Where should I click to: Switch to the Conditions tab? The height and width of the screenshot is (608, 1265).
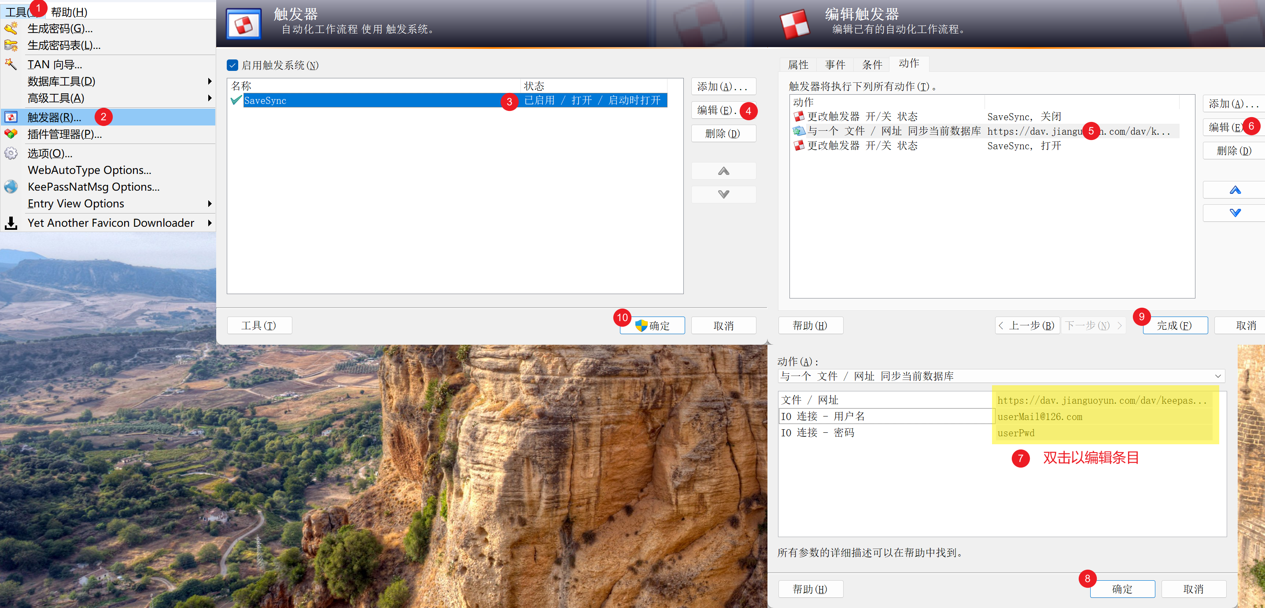click(872, 65)
